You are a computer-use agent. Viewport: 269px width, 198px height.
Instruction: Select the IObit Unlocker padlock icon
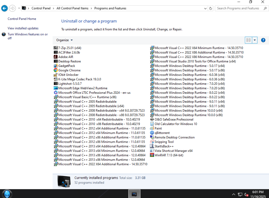click(55, 75)
